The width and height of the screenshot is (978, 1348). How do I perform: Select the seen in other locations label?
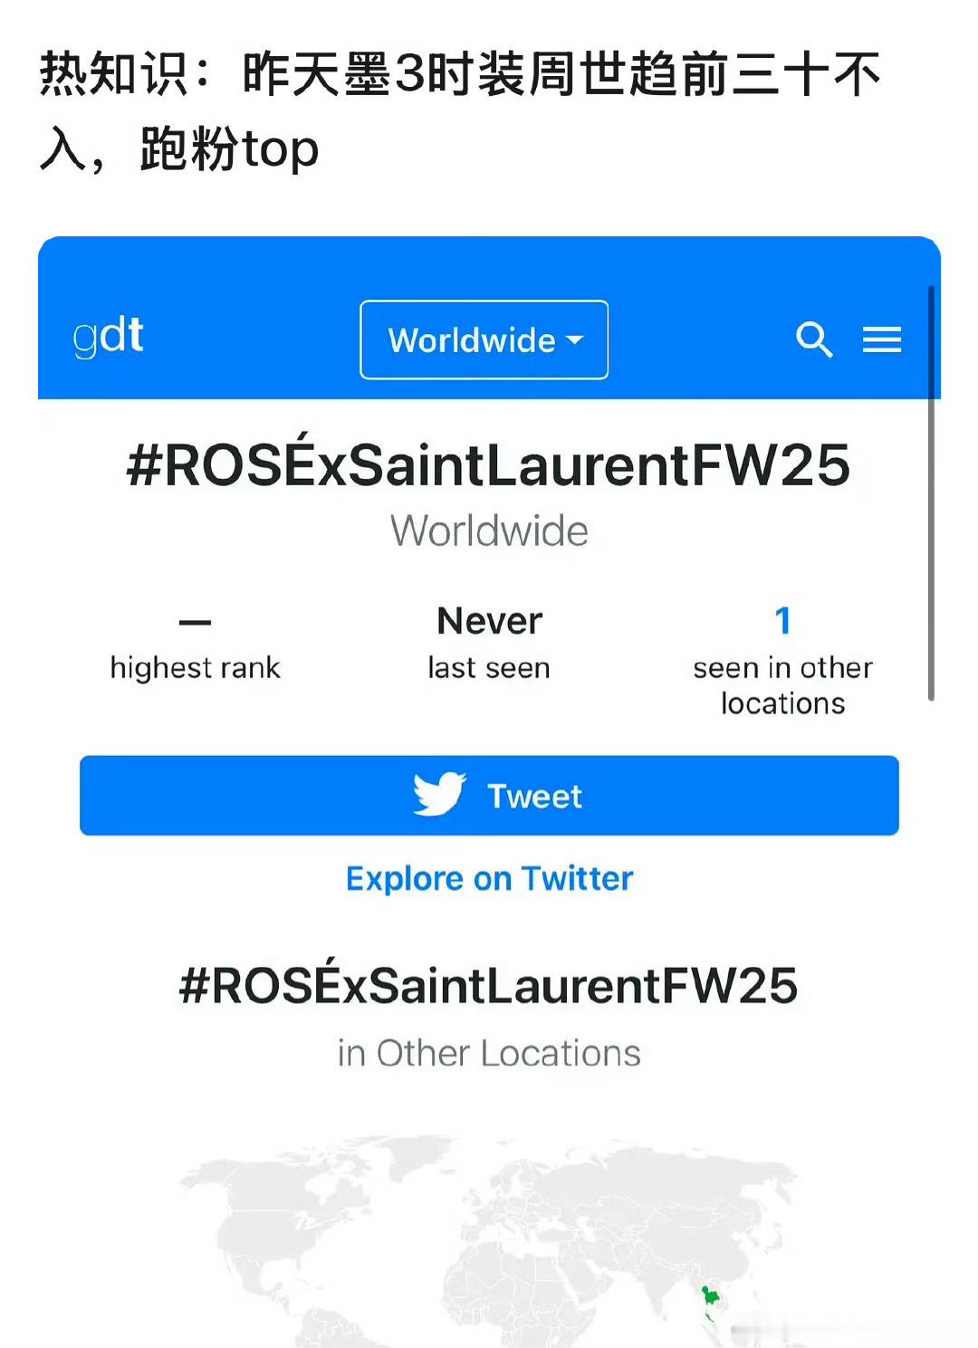point(783,685)
